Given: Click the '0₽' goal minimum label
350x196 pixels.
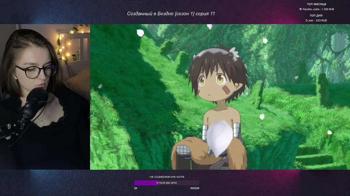Looking at the screenshot, I should coord(136,188).
